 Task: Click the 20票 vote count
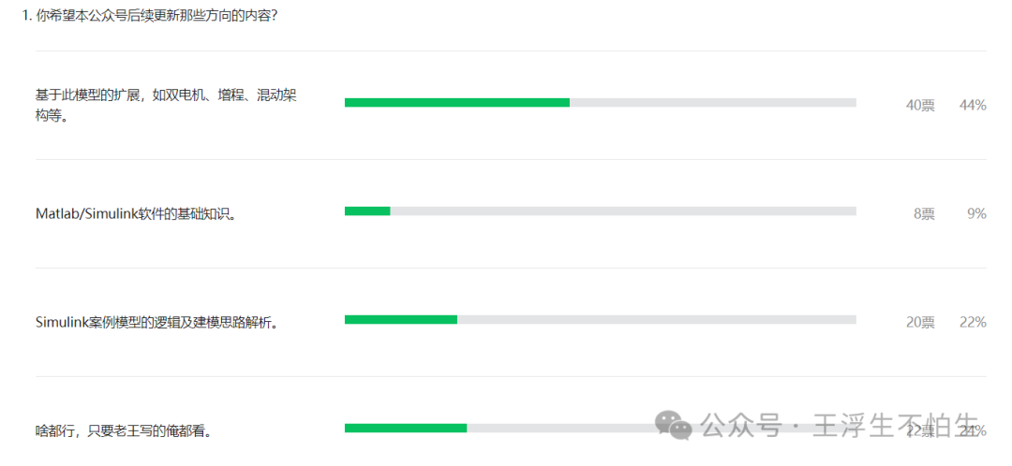click(x=920, y=323)
